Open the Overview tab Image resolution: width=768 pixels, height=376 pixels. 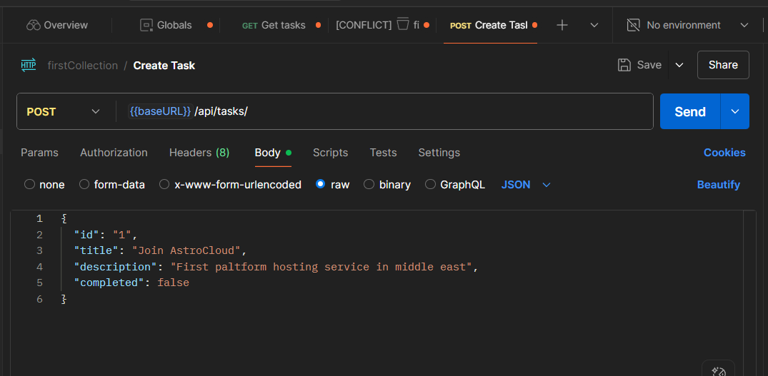point(57,25)
